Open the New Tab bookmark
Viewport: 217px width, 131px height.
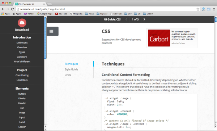[x=116, y=14]
